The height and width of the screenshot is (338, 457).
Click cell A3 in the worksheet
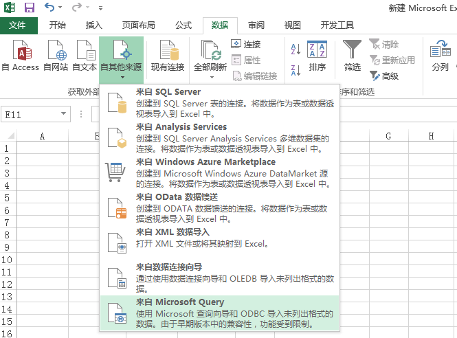(43, 173)
